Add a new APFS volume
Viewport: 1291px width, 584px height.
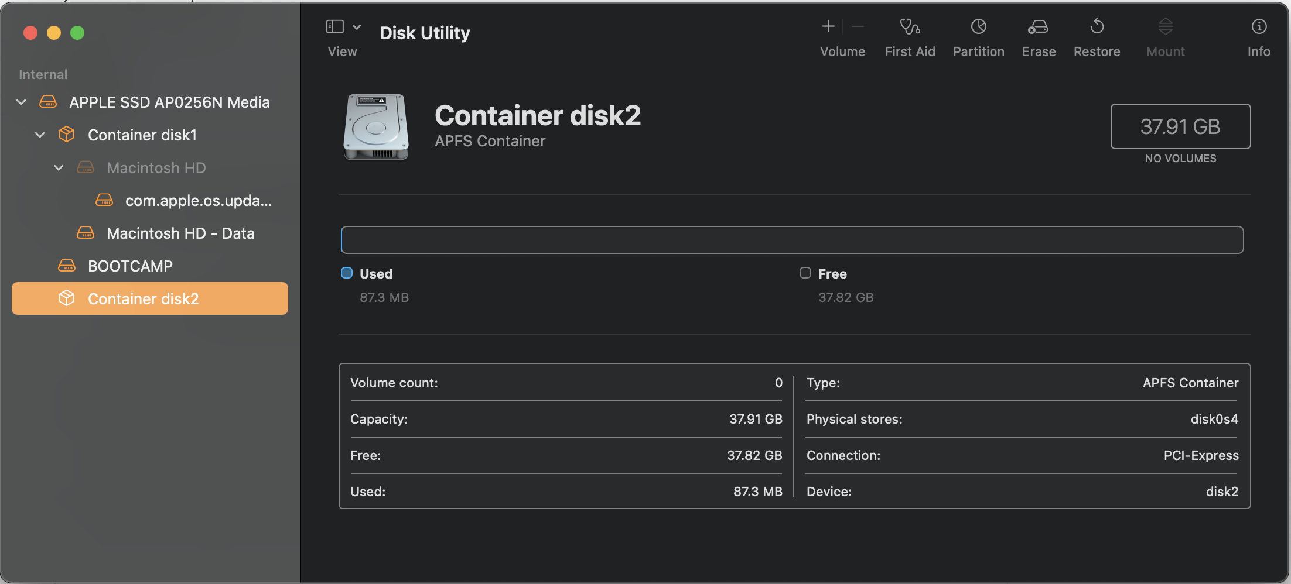[828, 26]
